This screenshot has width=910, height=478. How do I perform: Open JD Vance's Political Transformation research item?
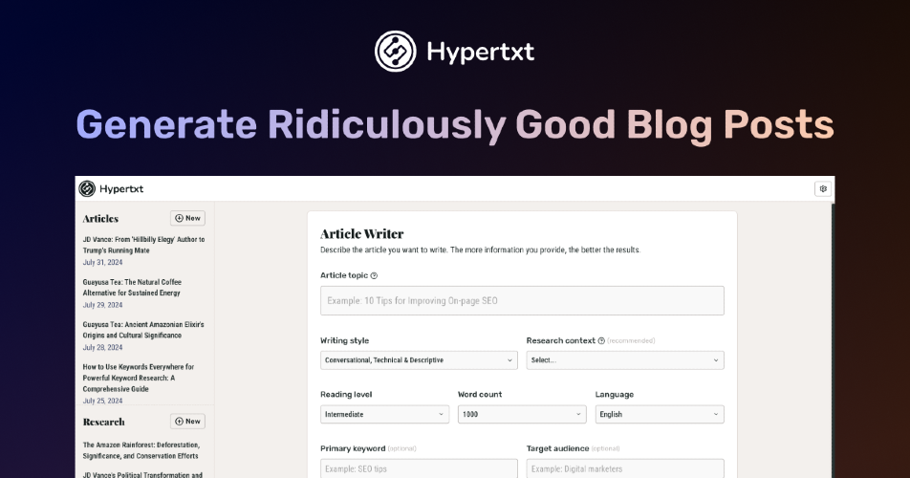[x=142, y=474]
